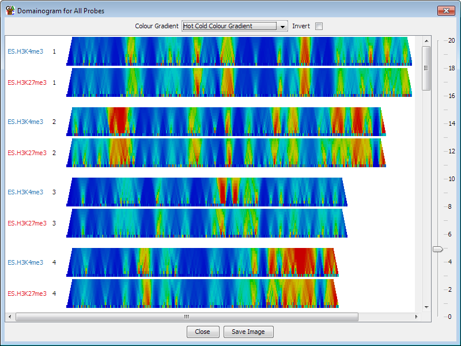Click the ES.H3K27me3 chromosome 3 domainogram
461x346 pixels.
pyautogui.click(x=207, y=223)
